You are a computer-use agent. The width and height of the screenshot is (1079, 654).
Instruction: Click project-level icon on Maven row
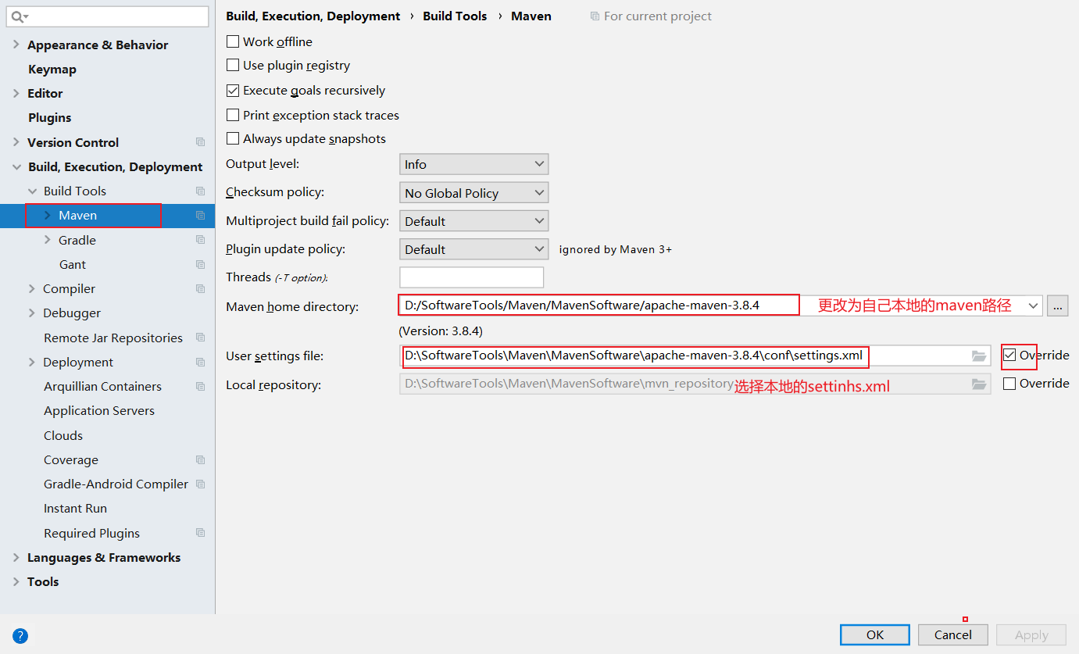click(200, 216)
